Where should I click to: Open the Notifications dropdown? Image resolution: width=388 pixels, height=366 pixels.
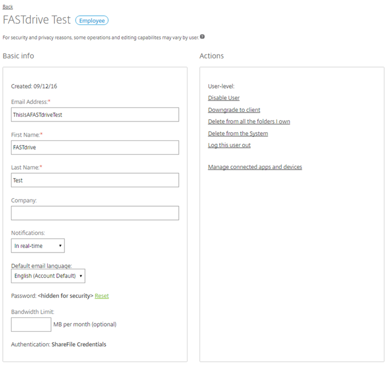pos(38,245)
